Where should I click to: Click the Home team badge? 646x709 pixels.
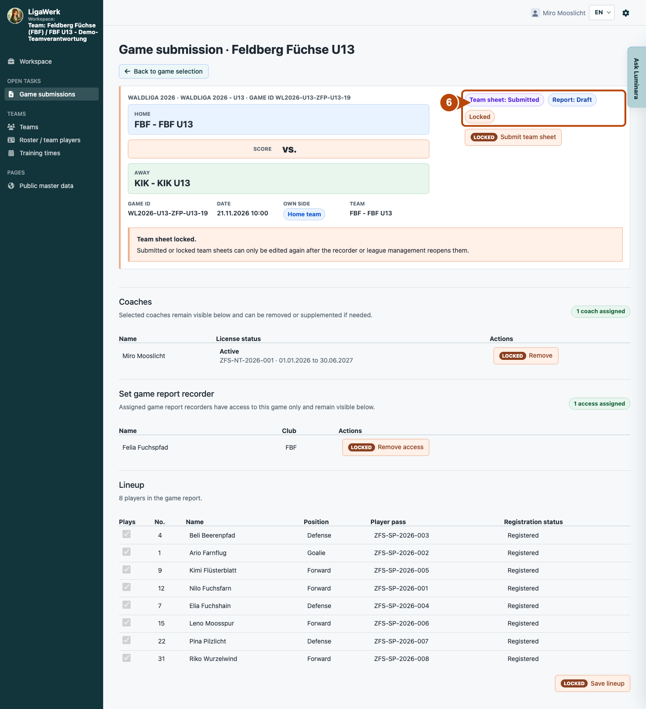[x=304, y=214]
